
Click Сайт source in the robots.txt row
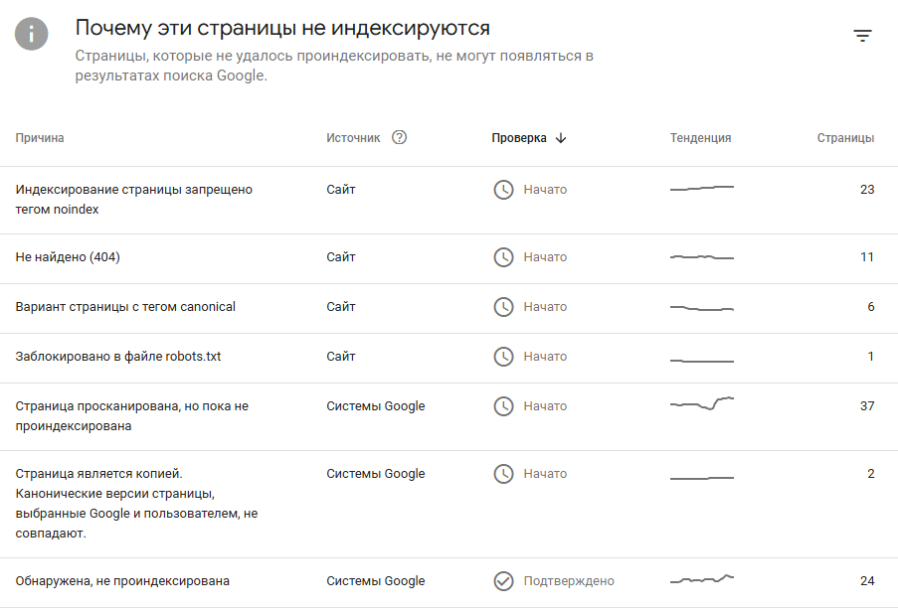click(341, 357)
